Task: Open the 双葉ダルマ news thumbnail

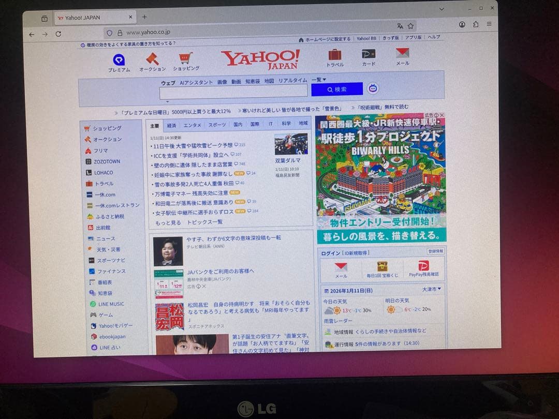Action: click(291, 144)
